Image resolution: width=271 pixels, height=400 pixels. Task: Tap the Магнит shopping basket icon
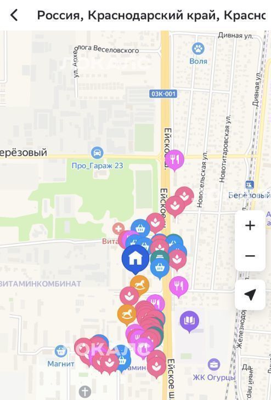point(61,352)
